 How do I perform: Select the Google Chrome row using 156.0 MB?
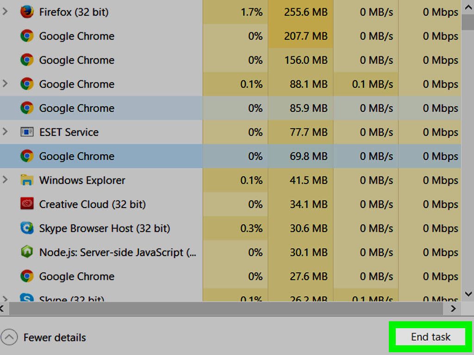[x=231, y=60]
